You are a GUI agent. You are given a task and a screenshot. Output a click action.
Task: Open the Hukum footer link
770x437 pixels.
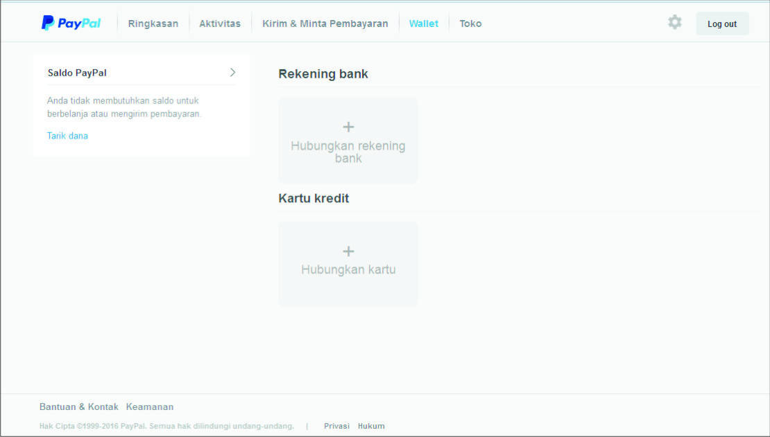[371, 426]
